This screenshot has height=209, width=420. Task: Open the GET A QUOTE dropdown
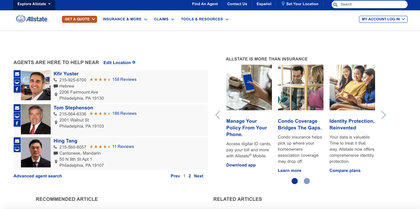click(79, 19)
